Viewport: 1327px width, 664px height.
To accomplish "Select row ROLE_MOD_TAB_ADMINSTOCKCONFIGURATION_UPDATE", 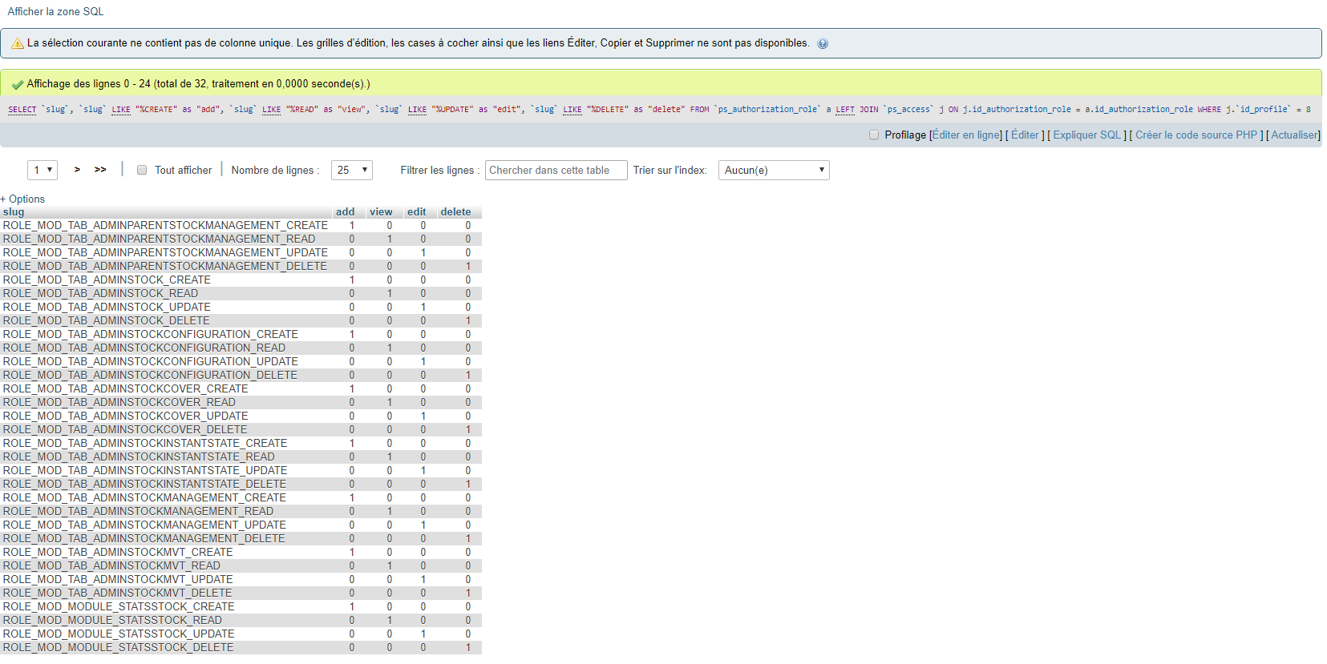I will [241, 361].
